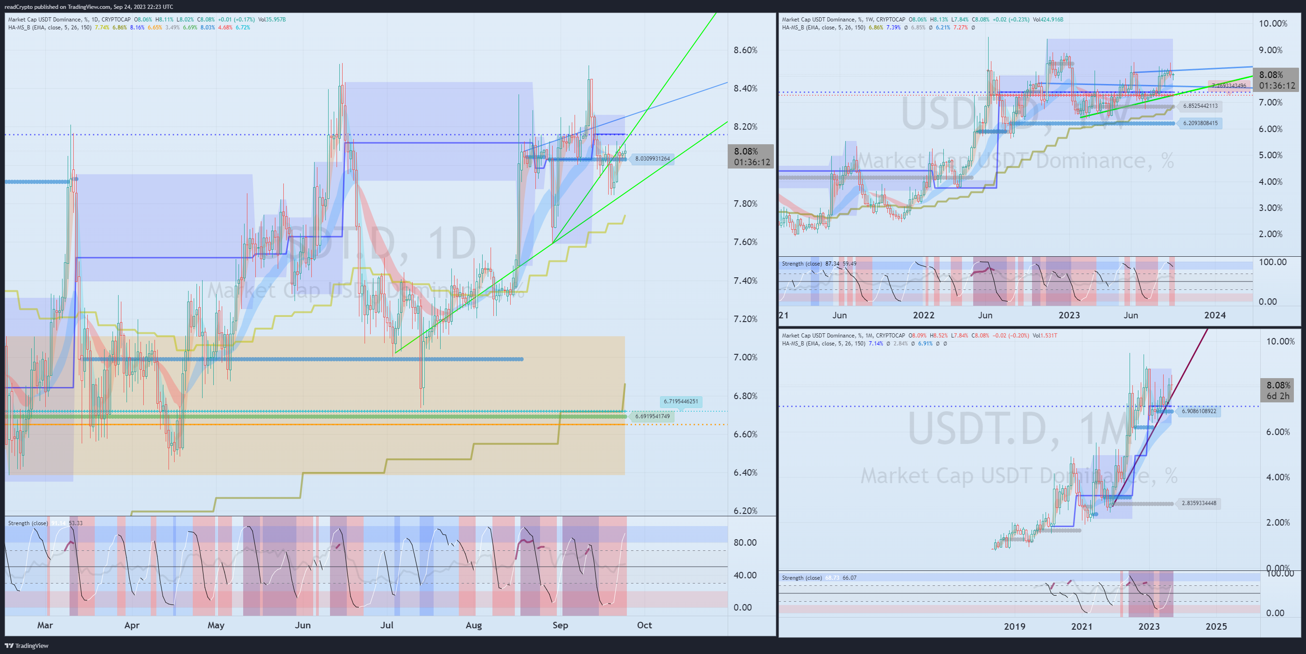Click the 8.60% tick on the daily price axis
The width and height of the screenshot is (1306, 654).
(x=745, y=49)
